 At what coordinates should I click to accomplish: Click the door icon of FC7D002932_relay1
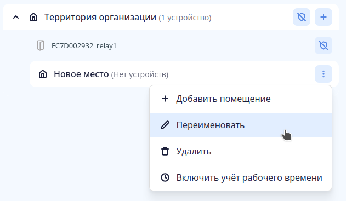pos(41,45)
